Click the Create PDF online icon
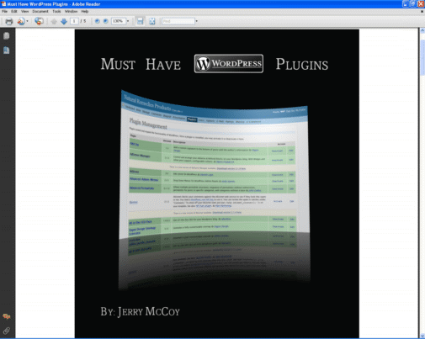Screen dimensions: 425x339 pyautogui.click(x=21, y=21)
